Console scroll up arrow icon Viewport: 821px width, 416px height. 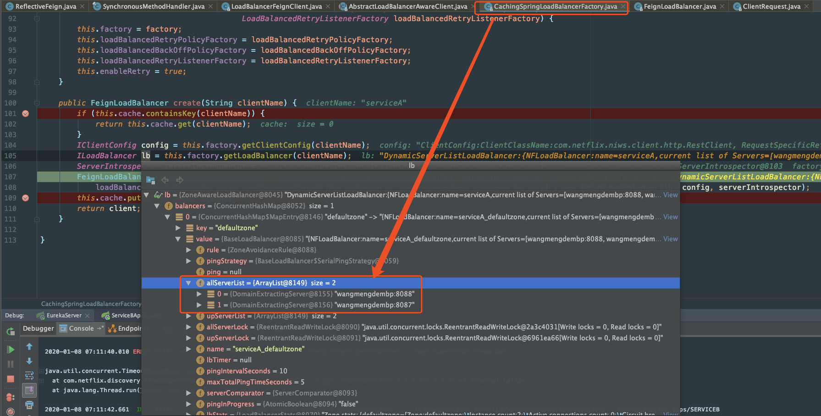point(29,346)
